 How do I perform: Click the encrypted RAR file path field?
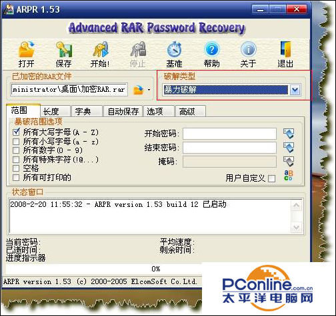pos(69,90)
